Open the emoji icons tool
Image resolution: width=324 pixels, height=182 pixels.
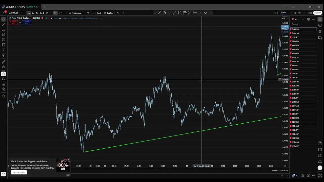4,55
